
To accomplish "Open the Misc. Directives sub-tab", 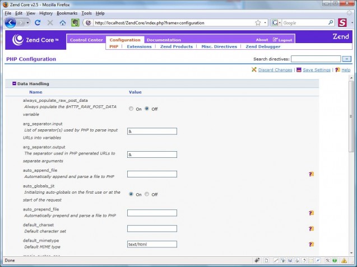I will click(219, 46).
